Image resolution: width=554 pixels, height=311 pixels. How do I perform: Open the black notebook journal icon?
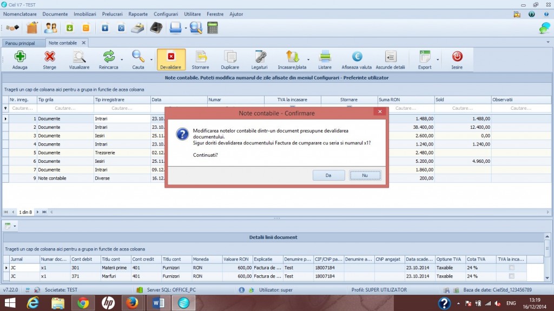pyautogui.click(x=156, y=28)
